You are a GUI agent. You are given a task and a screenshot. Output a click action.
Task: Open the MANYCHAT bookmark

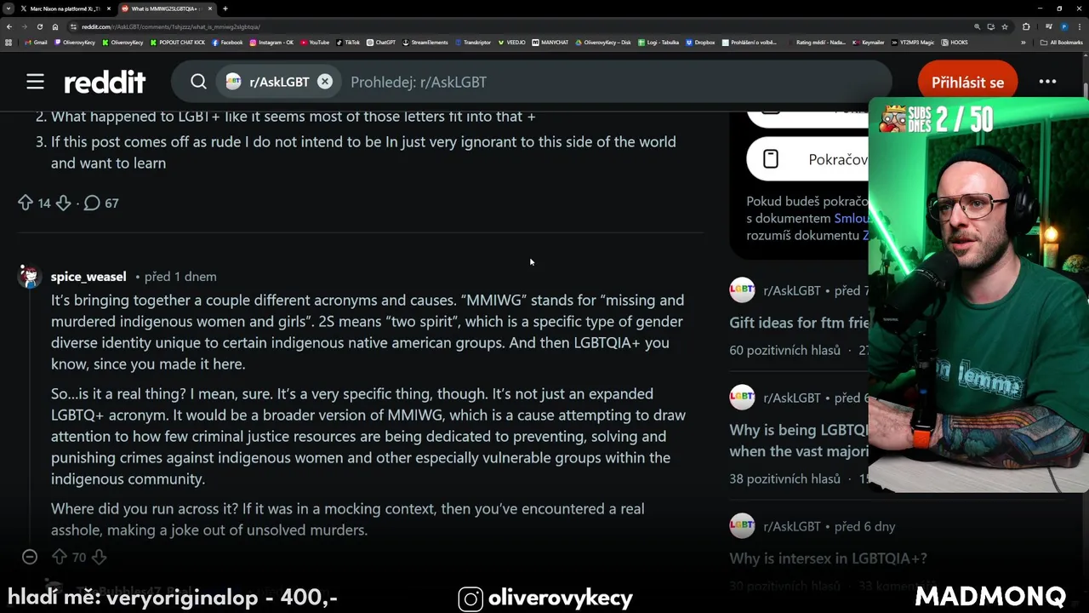(x=550, y=42)
